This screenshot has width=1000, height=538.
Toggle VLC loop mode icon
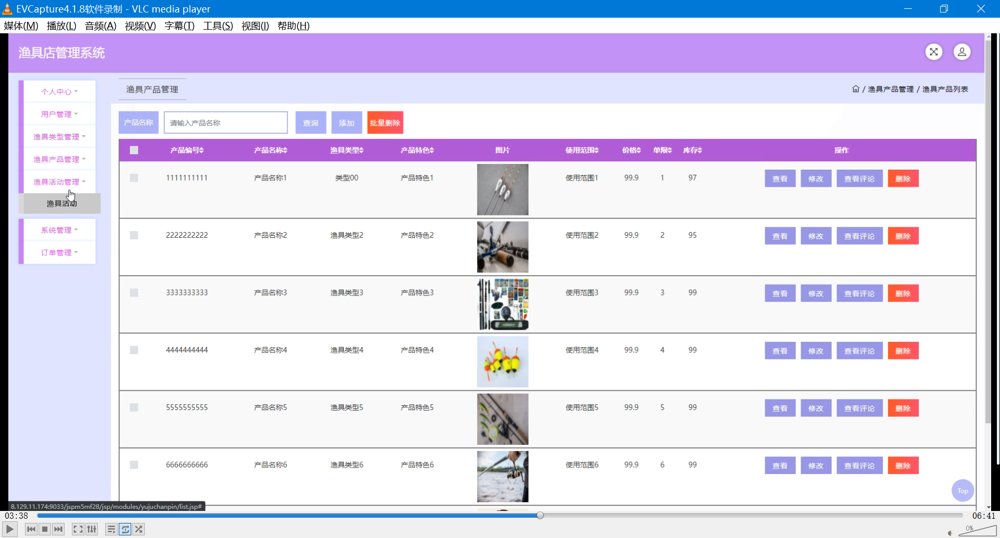[125, 529]
